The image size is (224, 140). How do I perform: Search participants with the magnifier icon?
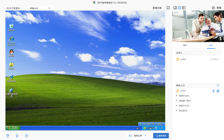point(218,85)
